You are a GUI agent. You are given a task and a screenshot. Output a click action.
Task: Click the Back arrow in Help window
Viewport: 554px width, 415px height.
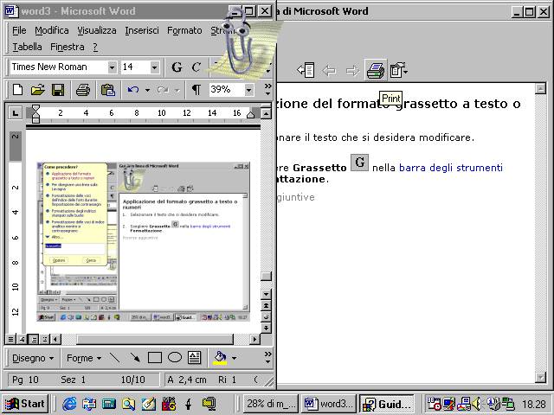329,71
